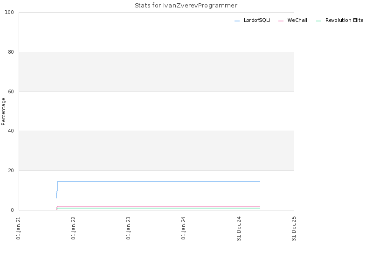Click the Revolution Elite green legend swatch
Viewport: 373px width, 280px height.
318,21
